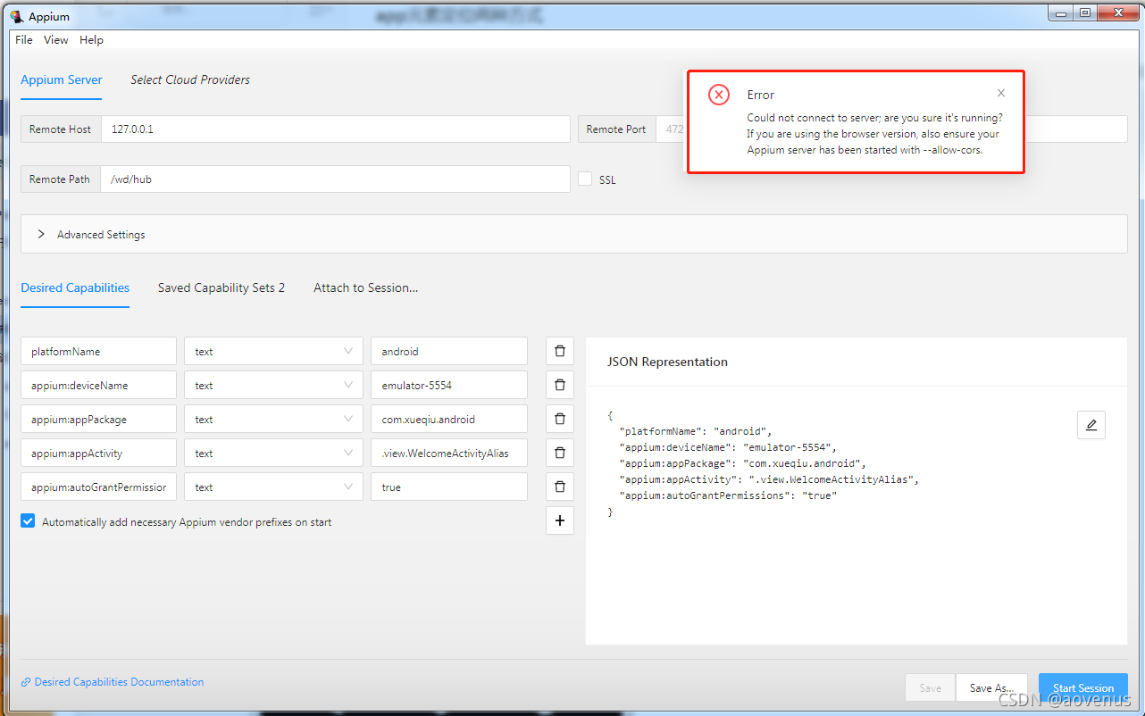
Task: Open type dropdown for appium:appPackage
Action: [273, 419]
